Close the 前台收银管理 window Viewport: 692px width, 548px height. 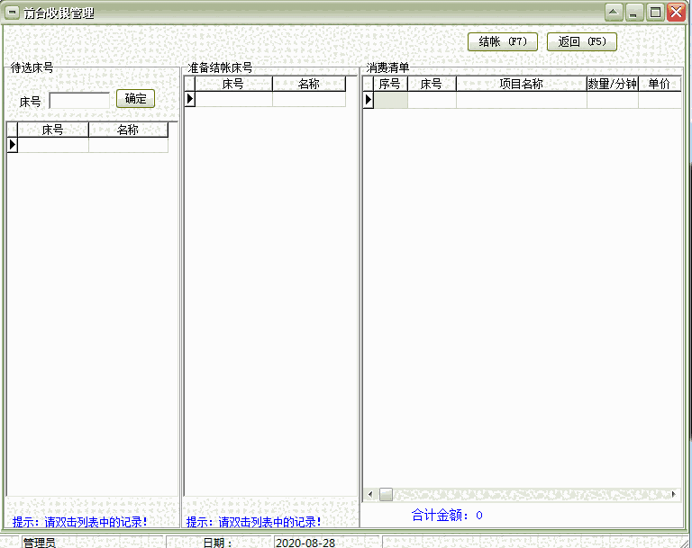[676, 12]
